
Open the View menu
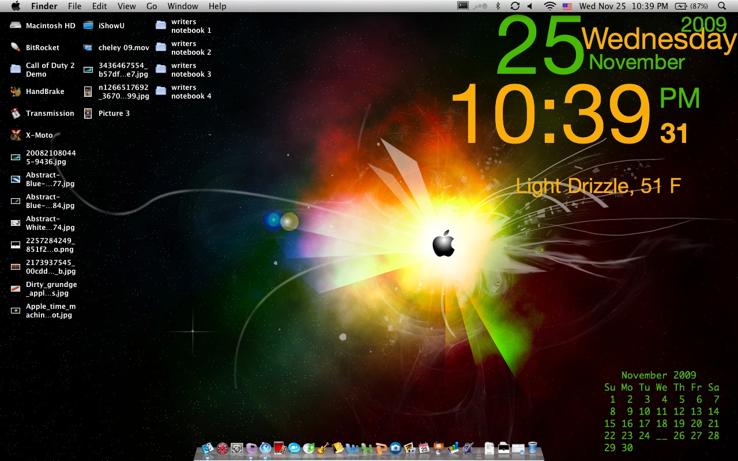[x=126, y=6]
